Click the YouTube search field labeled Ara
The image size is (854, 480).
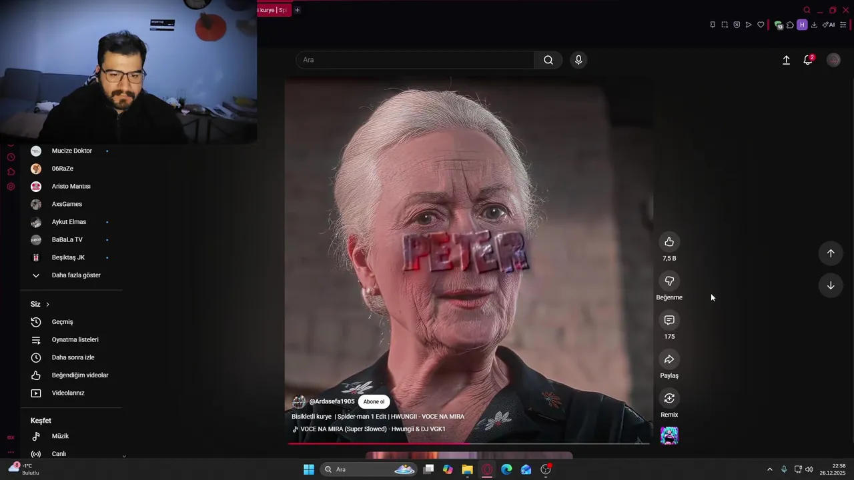tap(415, 60)
